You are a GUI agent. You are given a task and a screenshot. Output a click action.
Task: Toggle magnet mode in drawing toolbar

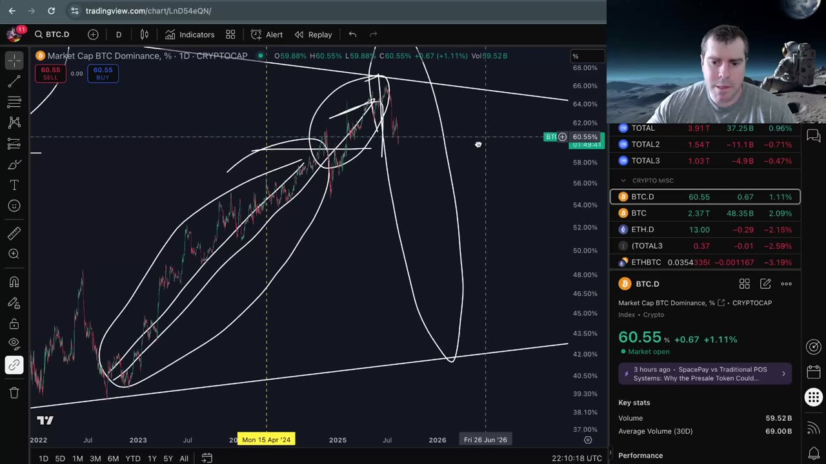[14, 282]
